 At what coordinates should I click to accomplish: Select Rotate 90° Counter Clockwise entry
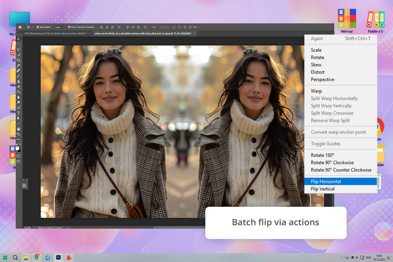(x=340, y=170)
